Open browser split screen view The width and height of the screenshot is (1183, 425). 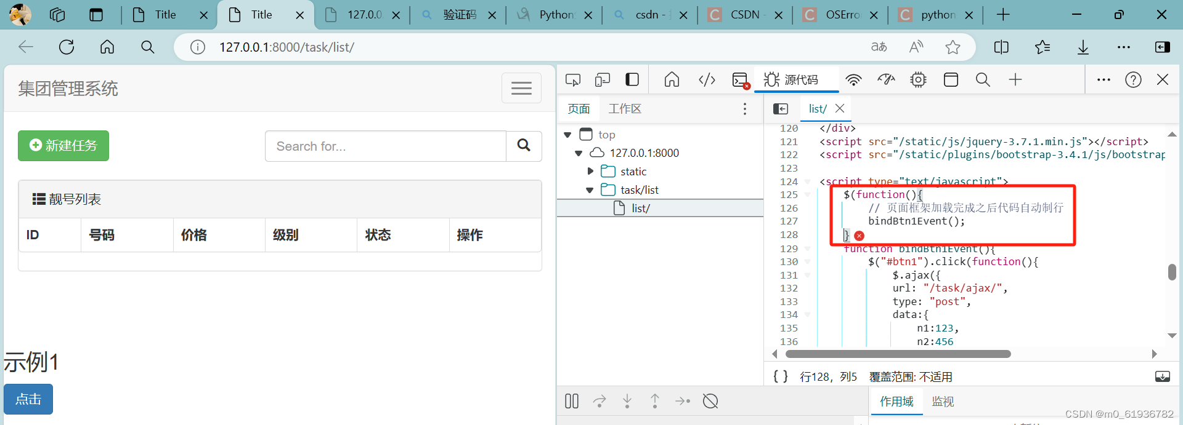(1001, 47)
